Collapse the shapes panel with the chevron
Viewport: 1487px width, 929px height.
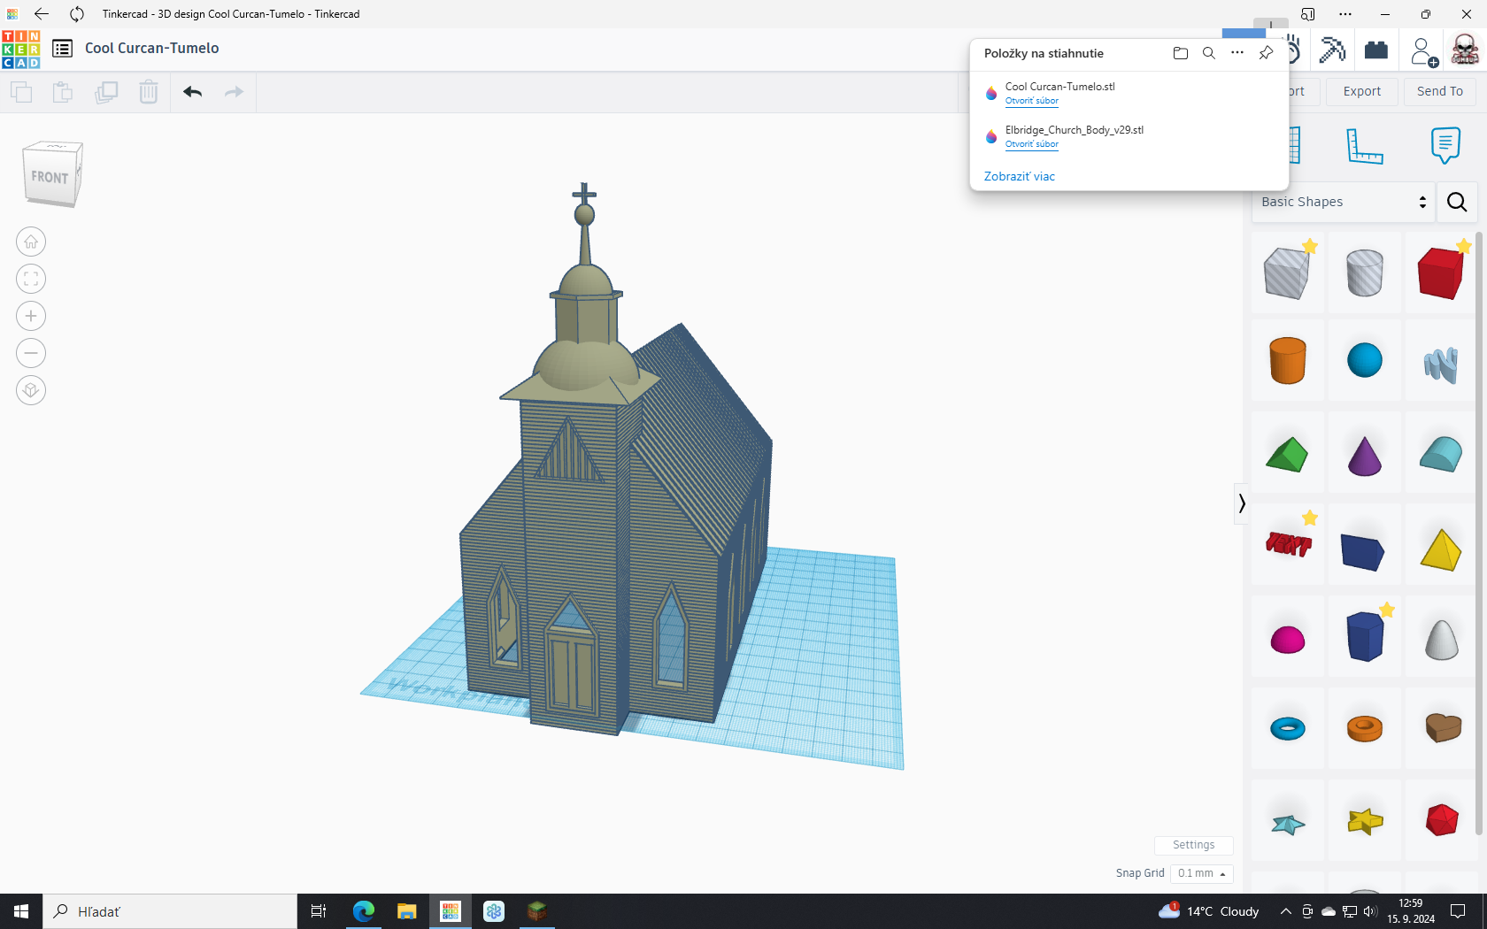click(1242, 503)
